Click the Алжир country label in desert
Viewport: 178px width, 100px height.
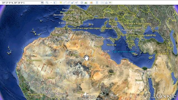click(74, 55)
